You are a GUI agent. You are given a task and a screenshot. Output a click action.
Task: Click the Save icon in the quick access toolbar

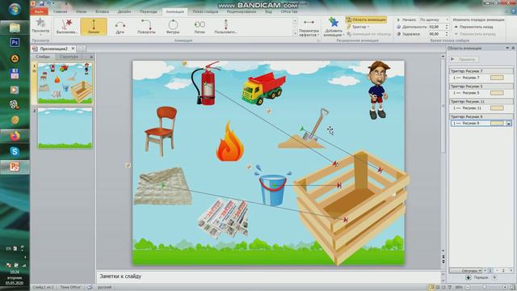(x=42, y=3)
